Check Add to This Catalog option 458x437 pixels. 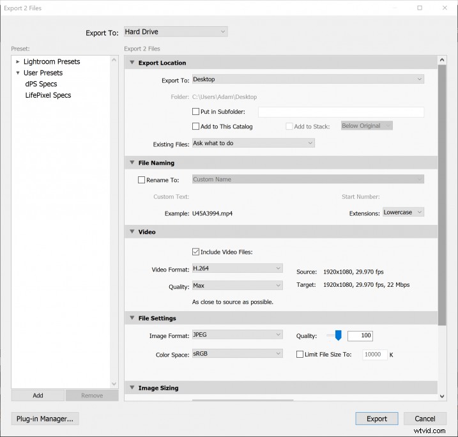point(196,126)
